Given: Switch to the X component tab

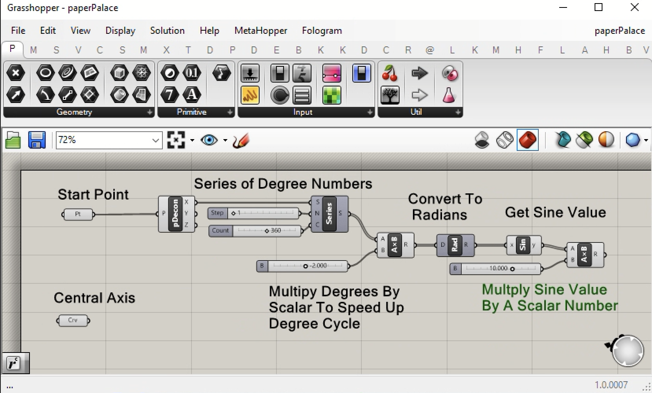Looking at the screenshot, I should (166, 50).
